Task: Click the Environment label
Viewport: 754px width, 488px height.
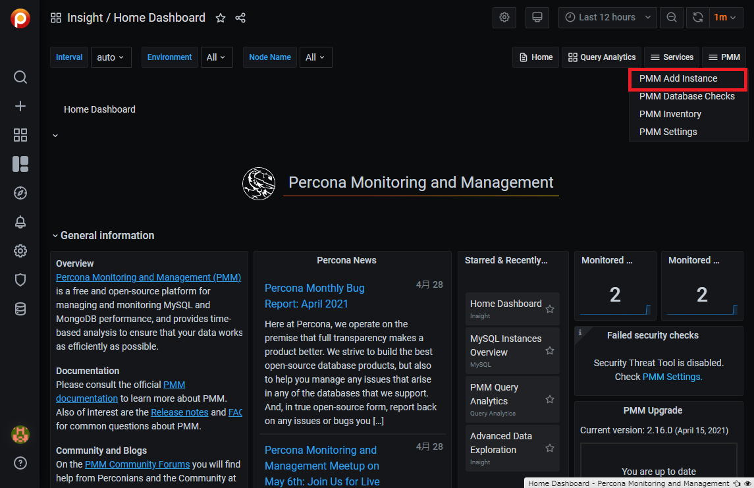Action: click(x=170, y=57)
